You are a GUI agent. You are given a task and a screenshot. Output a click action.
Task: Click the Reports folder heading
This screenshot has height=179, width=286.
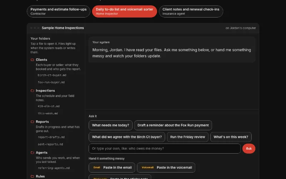click(x=42, y=122)
